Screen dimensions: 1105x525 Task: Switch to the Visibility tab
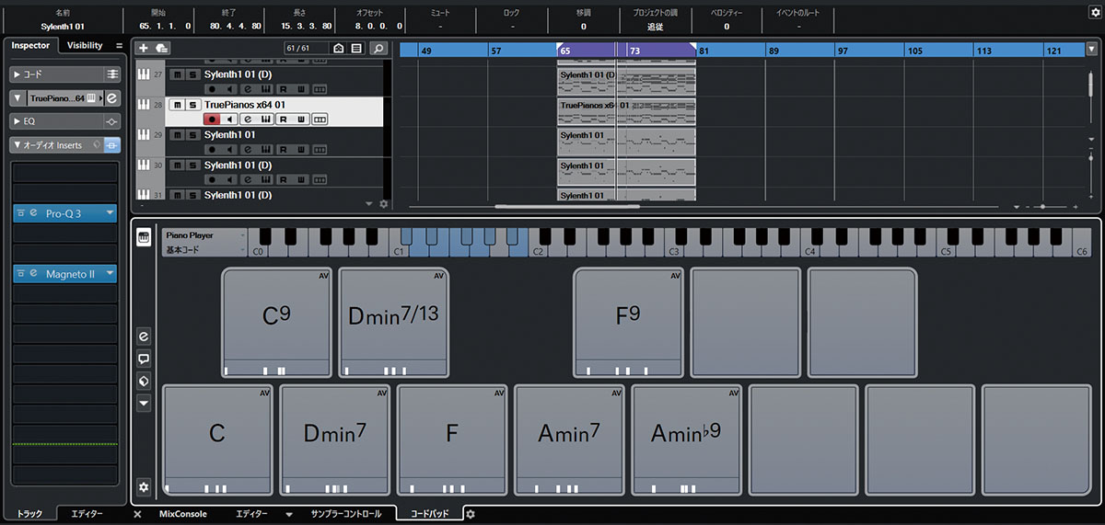click(x=85, y=45)
